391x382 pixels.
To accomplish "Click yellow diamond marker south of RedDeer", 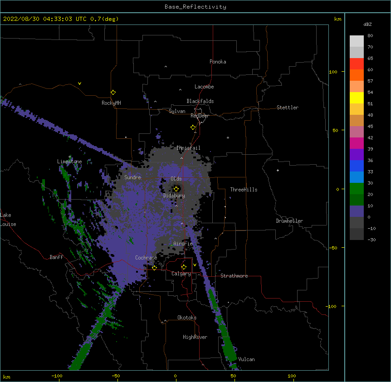I will [x=193, y=127].
